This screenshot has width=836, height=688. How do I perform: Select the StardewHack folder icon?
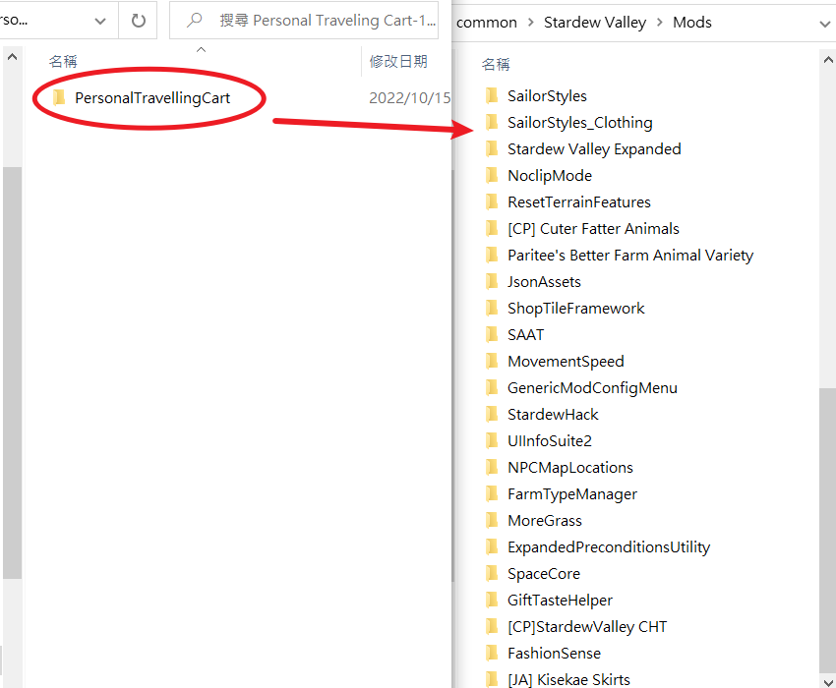(x=492, y=414)
